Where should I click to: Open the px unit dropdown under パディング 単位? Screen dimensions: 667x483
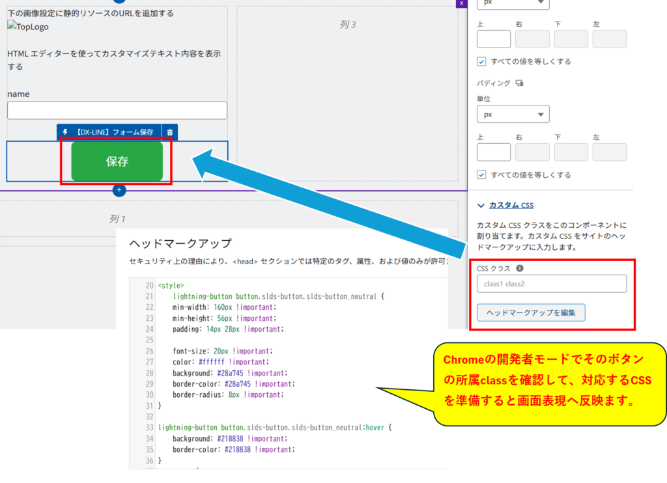(x=513, y=115)
